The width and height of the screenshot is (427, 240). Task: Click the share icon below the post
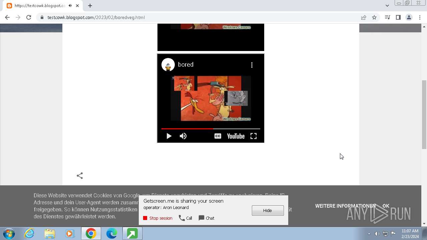[x=80, y=176]
